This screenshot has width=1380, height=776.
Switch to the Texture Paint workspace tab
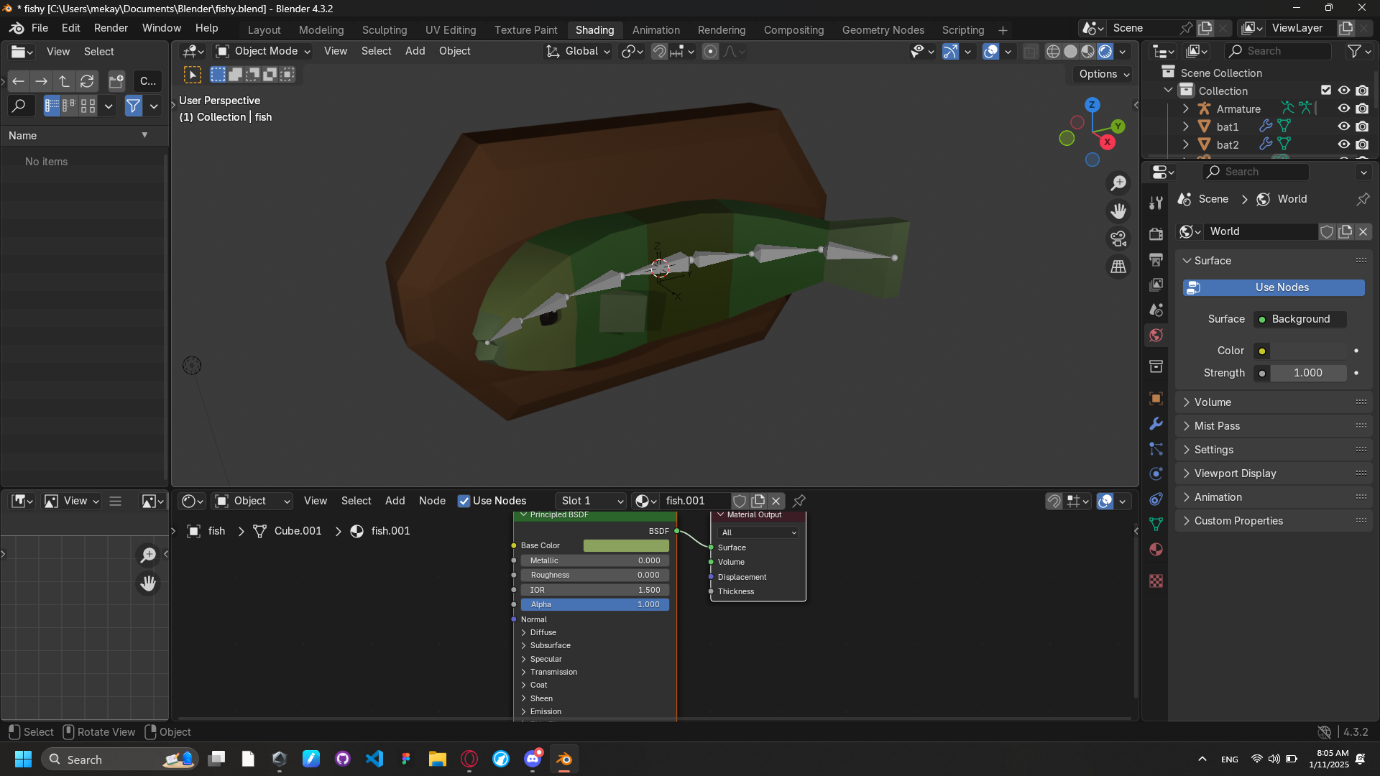tap(525, 29)
